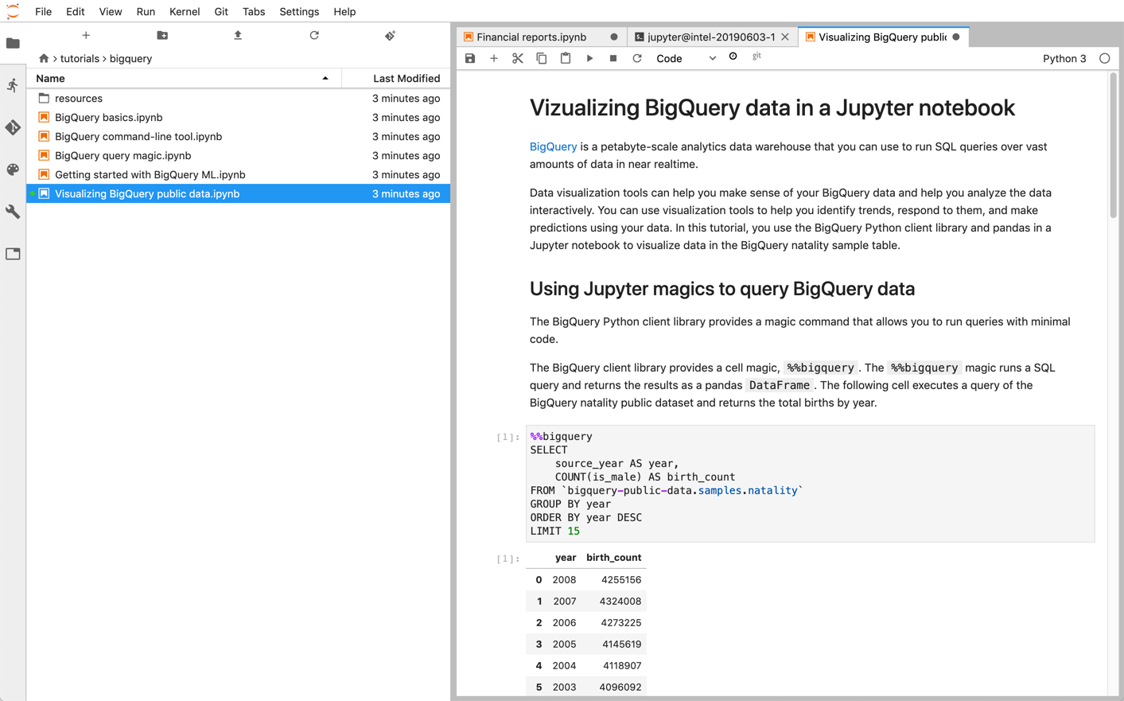Open the Running Terminals and Kernels panel
This screenshot has width=1124, height=701.
pos(13,85)
